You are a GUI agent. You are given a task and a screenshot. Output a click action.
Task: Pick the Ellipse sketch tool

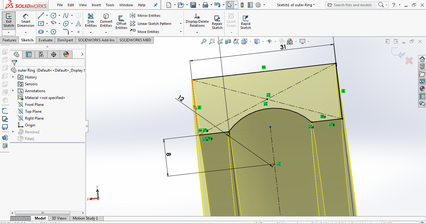[66, 24]
